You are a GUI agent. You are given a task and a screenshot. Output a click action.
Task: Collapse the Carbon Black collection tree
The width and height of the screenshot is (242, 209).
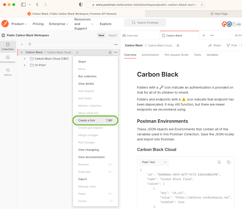point(22,52)
